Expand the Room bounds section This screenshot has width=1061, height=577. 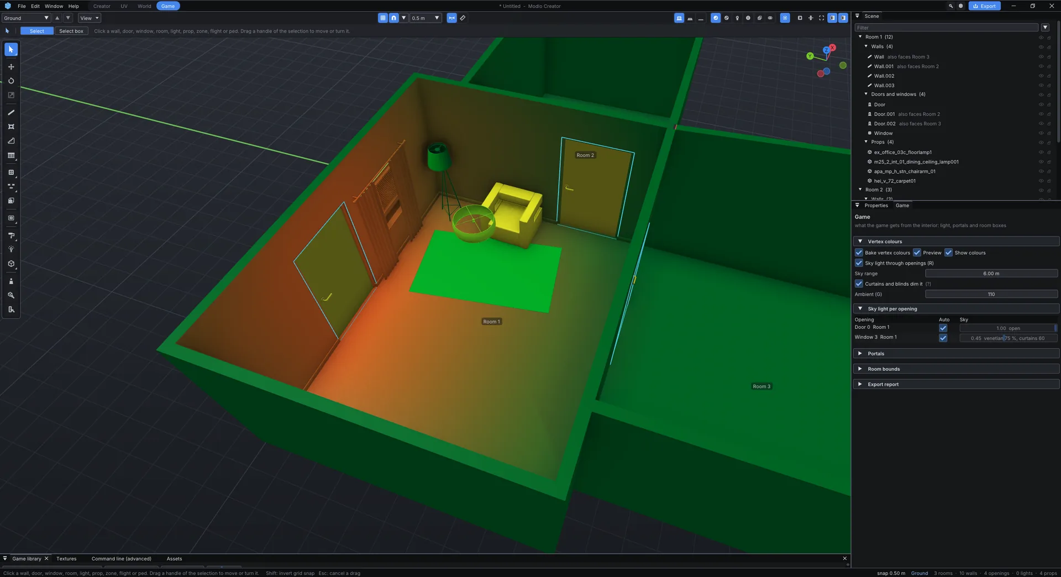pos(956,369)
